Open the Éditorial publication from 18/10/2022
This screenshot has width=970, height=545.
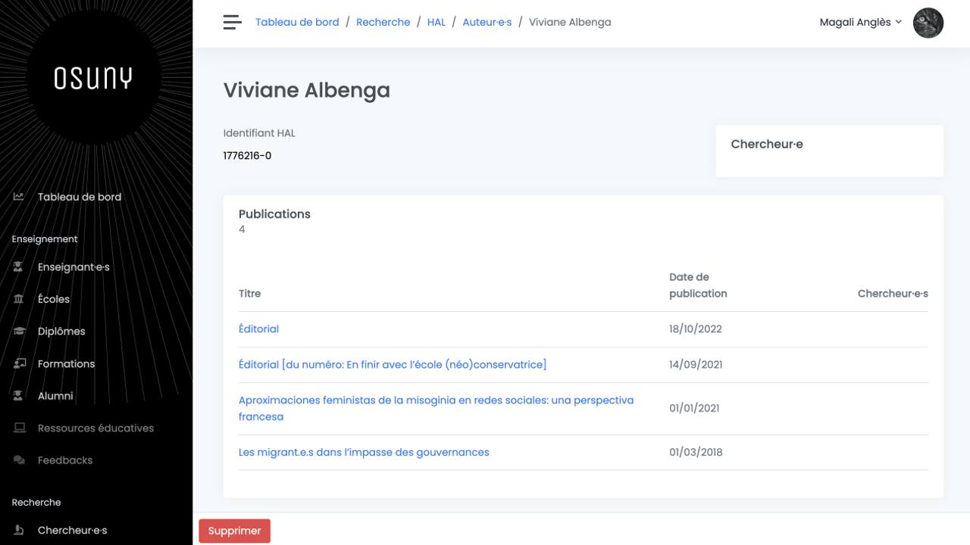pos(258,329)
